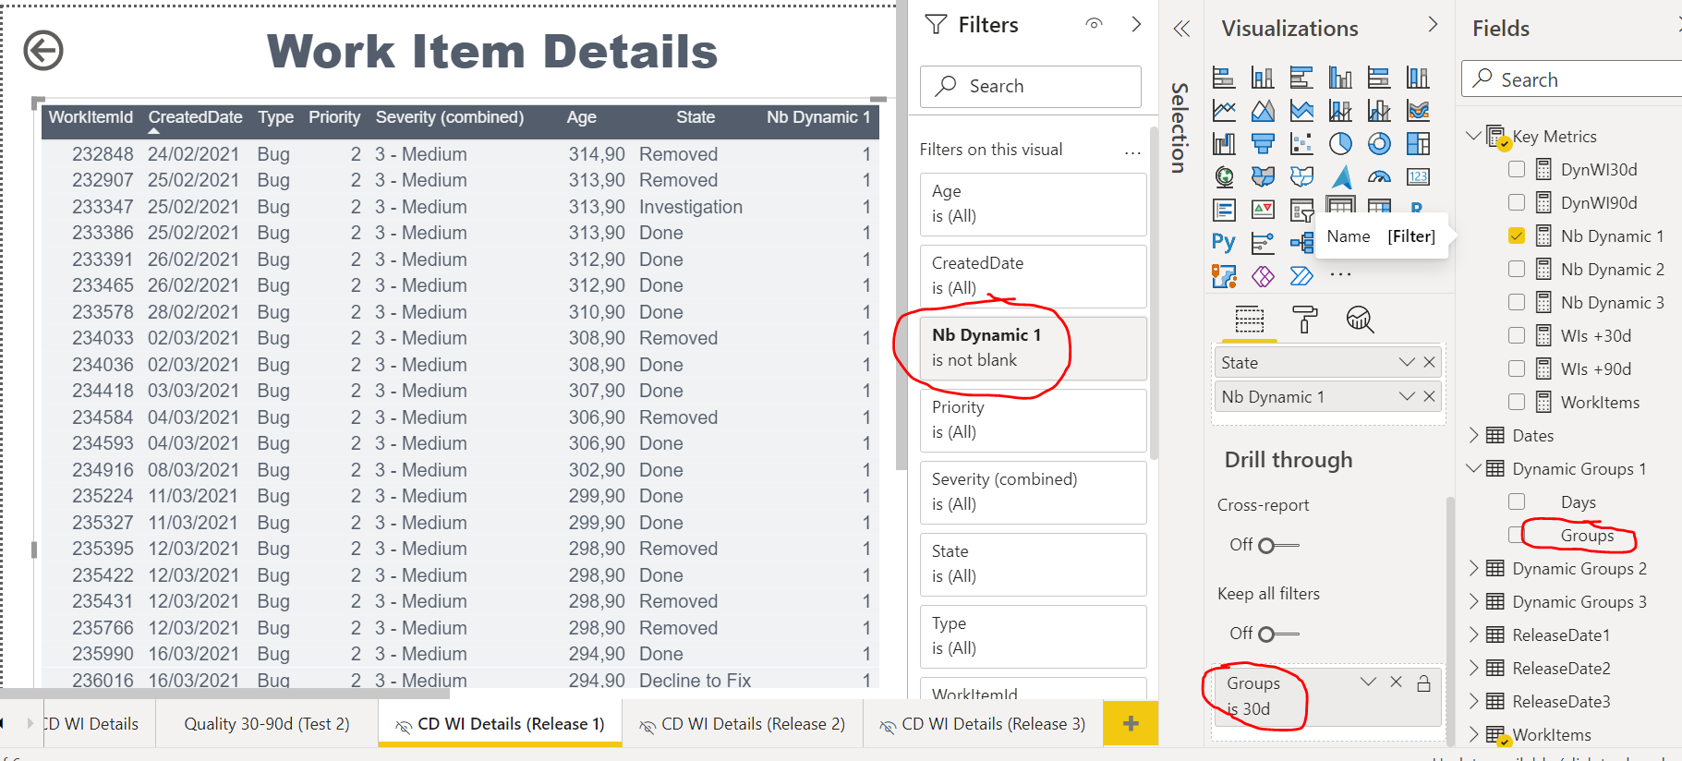Expand the Dates table
Viewport: 1682px width, 761px height.
[x=1473, y=435]
